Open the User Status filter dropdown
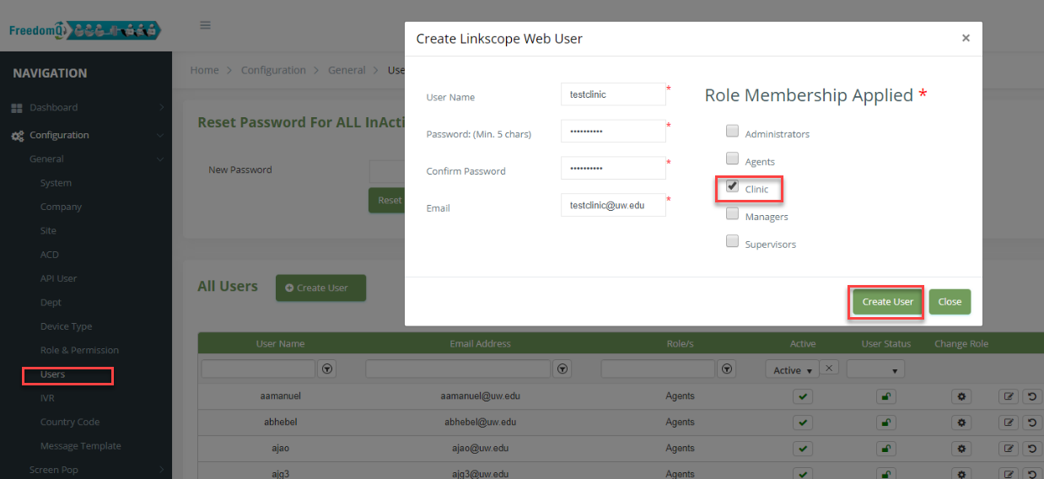The image size is (1044, 479). [875, 370]
